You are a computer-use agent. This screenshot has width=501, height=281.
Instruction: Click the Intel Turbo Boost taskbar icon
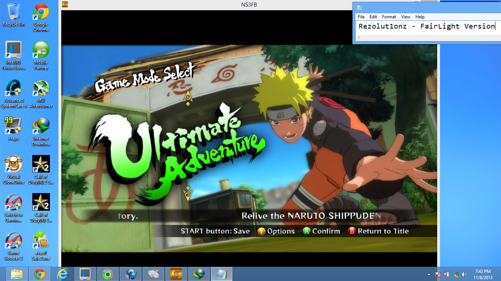(x=85, y=274)
